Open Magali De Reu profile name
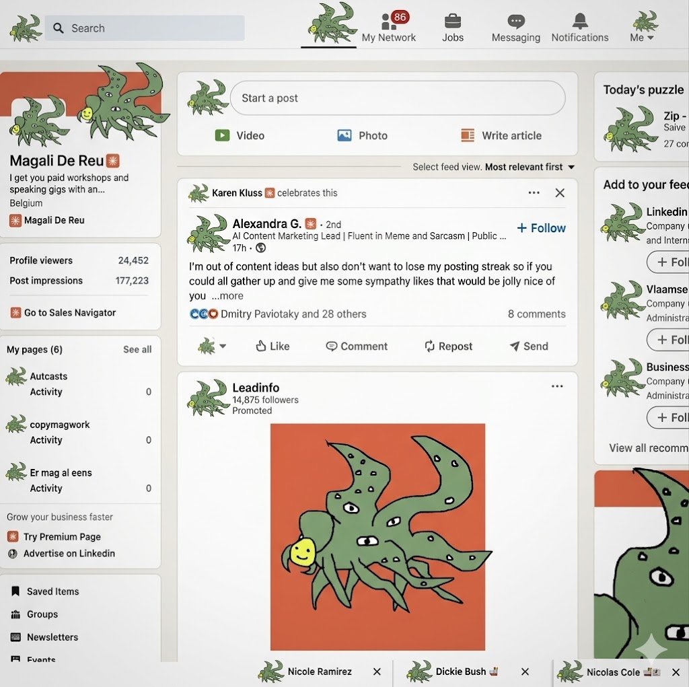Image resolution: width=689 pixels, height=687 pixels. 57,161
